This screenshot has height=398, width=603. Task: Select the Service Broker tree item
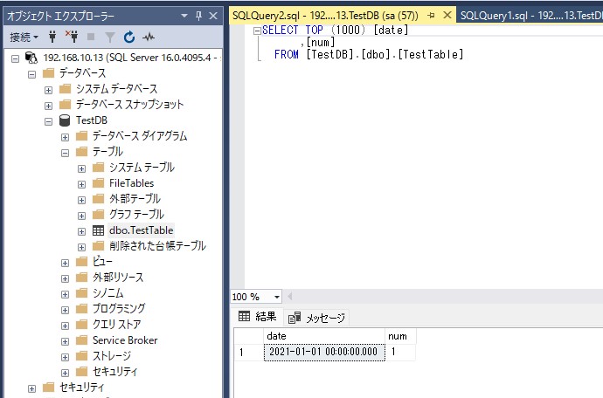125,340
